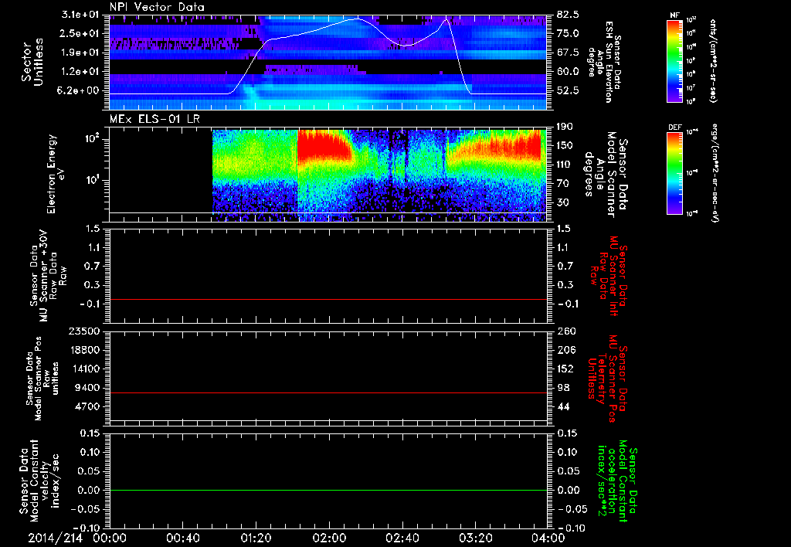Click the red high-flux region in ELS spectrogram
The height and width of the screenshot is (547, 791).
[324, 146]
